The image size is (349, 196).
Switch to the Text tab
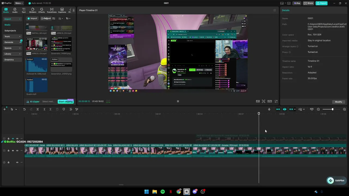click(24, 10)
